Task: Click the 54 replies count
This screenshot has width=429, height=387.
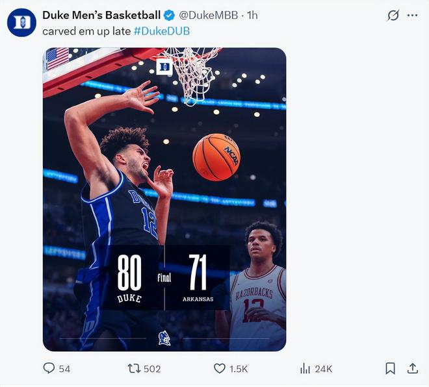Action: point(64,369)
